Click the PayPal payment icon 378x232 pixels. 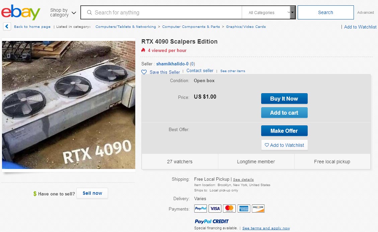pyautogui.click(x=201, y=209)
